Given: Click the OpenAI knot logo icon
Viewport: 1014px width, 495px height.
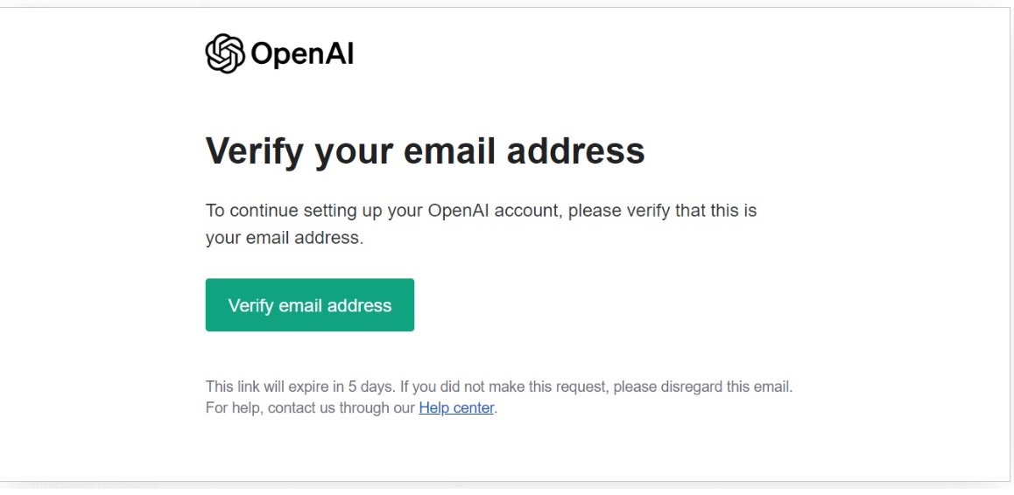Looking at the screenshot, I should (x=224, y=53).
